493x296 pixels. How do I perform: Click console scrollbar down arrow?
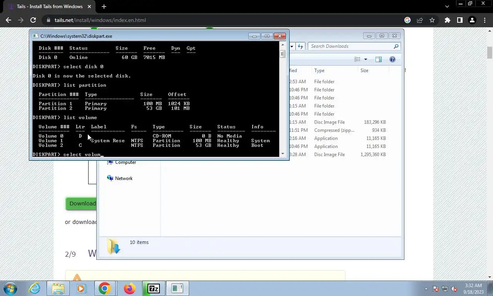[283, 154]
